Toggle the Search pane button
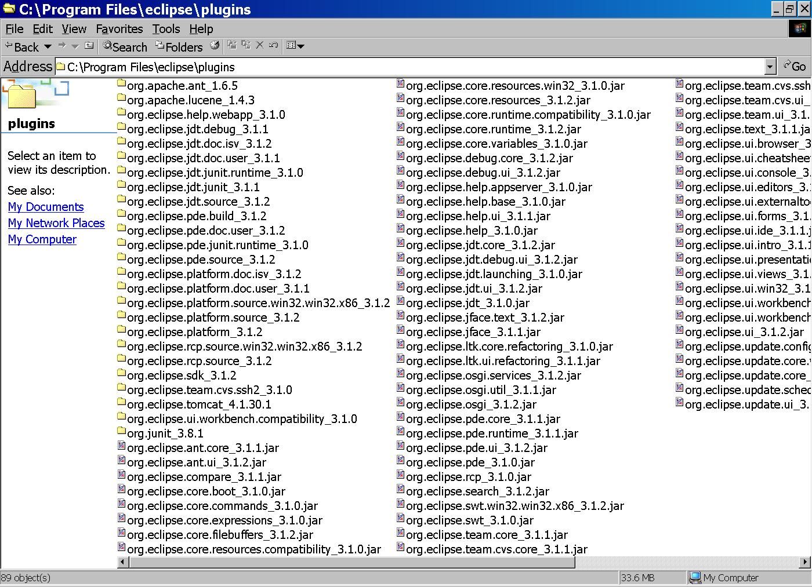812x587 pixels. [125, 47]
